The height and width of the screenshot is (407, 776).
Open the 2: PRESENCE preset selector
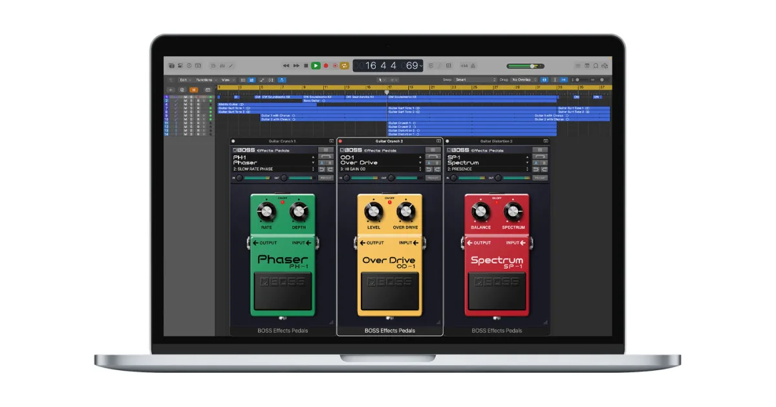pyautogui.click(x=488, y=169)
